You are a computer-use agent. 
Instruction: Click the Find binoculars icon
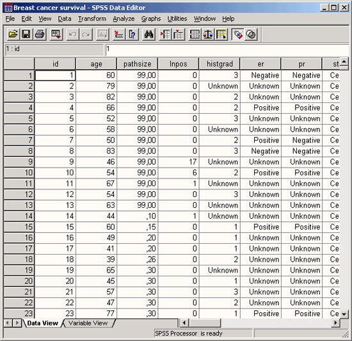(x=148, y=35)
